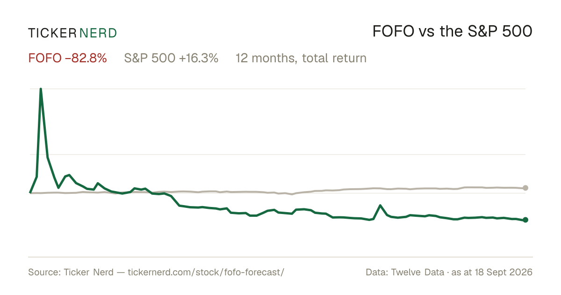Click the grey S&P 500 endpoint dot
561x295 pixels.
pos(525,188)
